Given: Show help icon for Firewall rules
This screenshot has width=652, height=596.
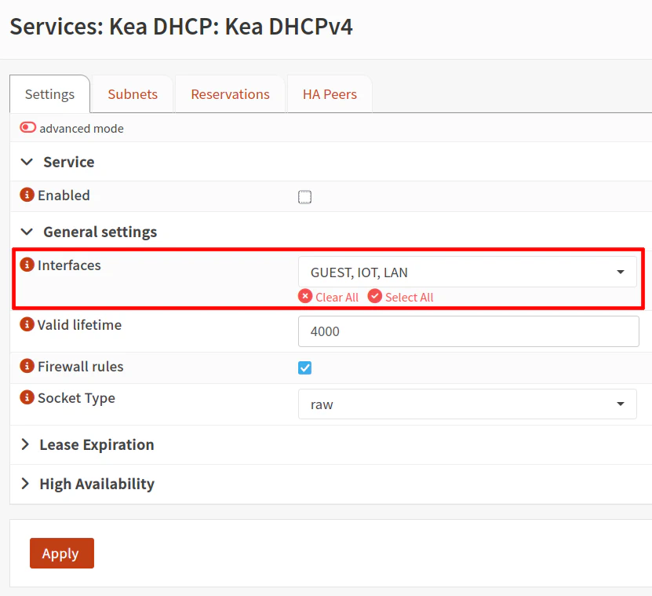Looking at the screenshot, I should click(x=27, y=366).
